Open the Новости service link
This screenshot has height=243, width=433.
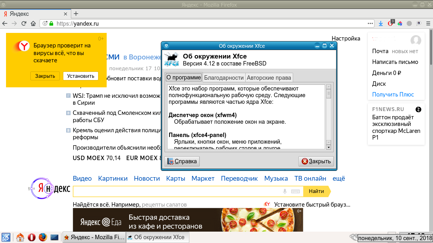pos(147,178)
